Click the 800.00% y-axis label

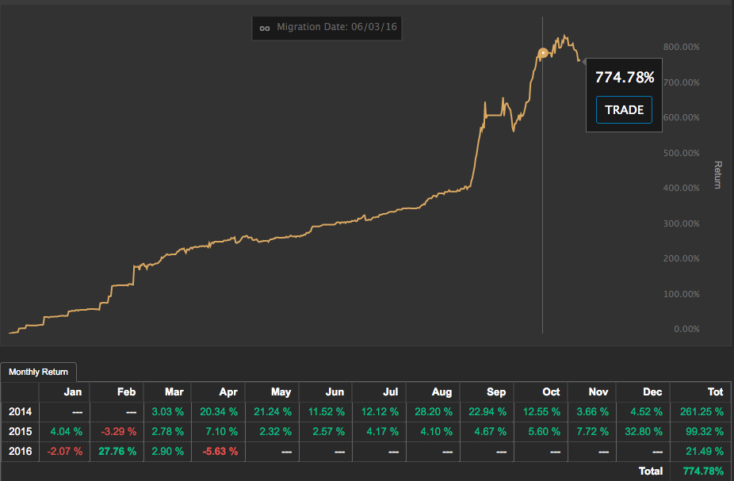click(680, 47)
